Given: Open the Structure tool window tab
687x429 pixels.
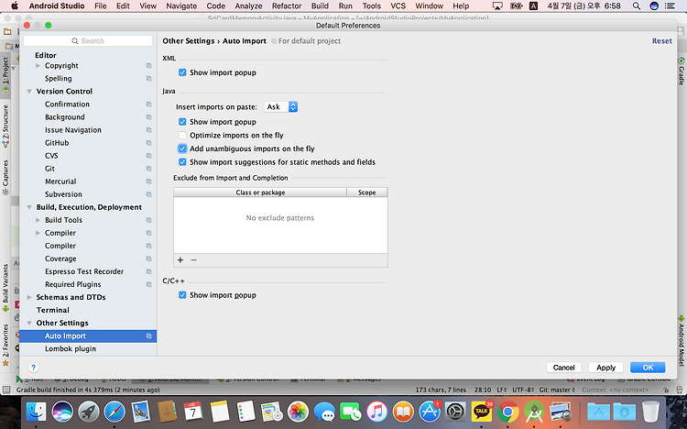Looking at the screenshot, I should click(x=5, y=126).
